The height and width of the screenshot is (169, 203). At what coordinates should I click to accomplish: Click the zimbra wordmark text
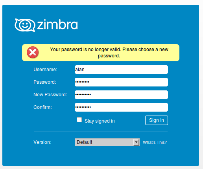click(x=57, y=24)
